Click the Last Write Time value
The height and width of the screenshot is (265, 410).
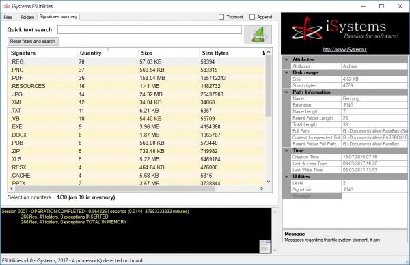click(374, 170)
